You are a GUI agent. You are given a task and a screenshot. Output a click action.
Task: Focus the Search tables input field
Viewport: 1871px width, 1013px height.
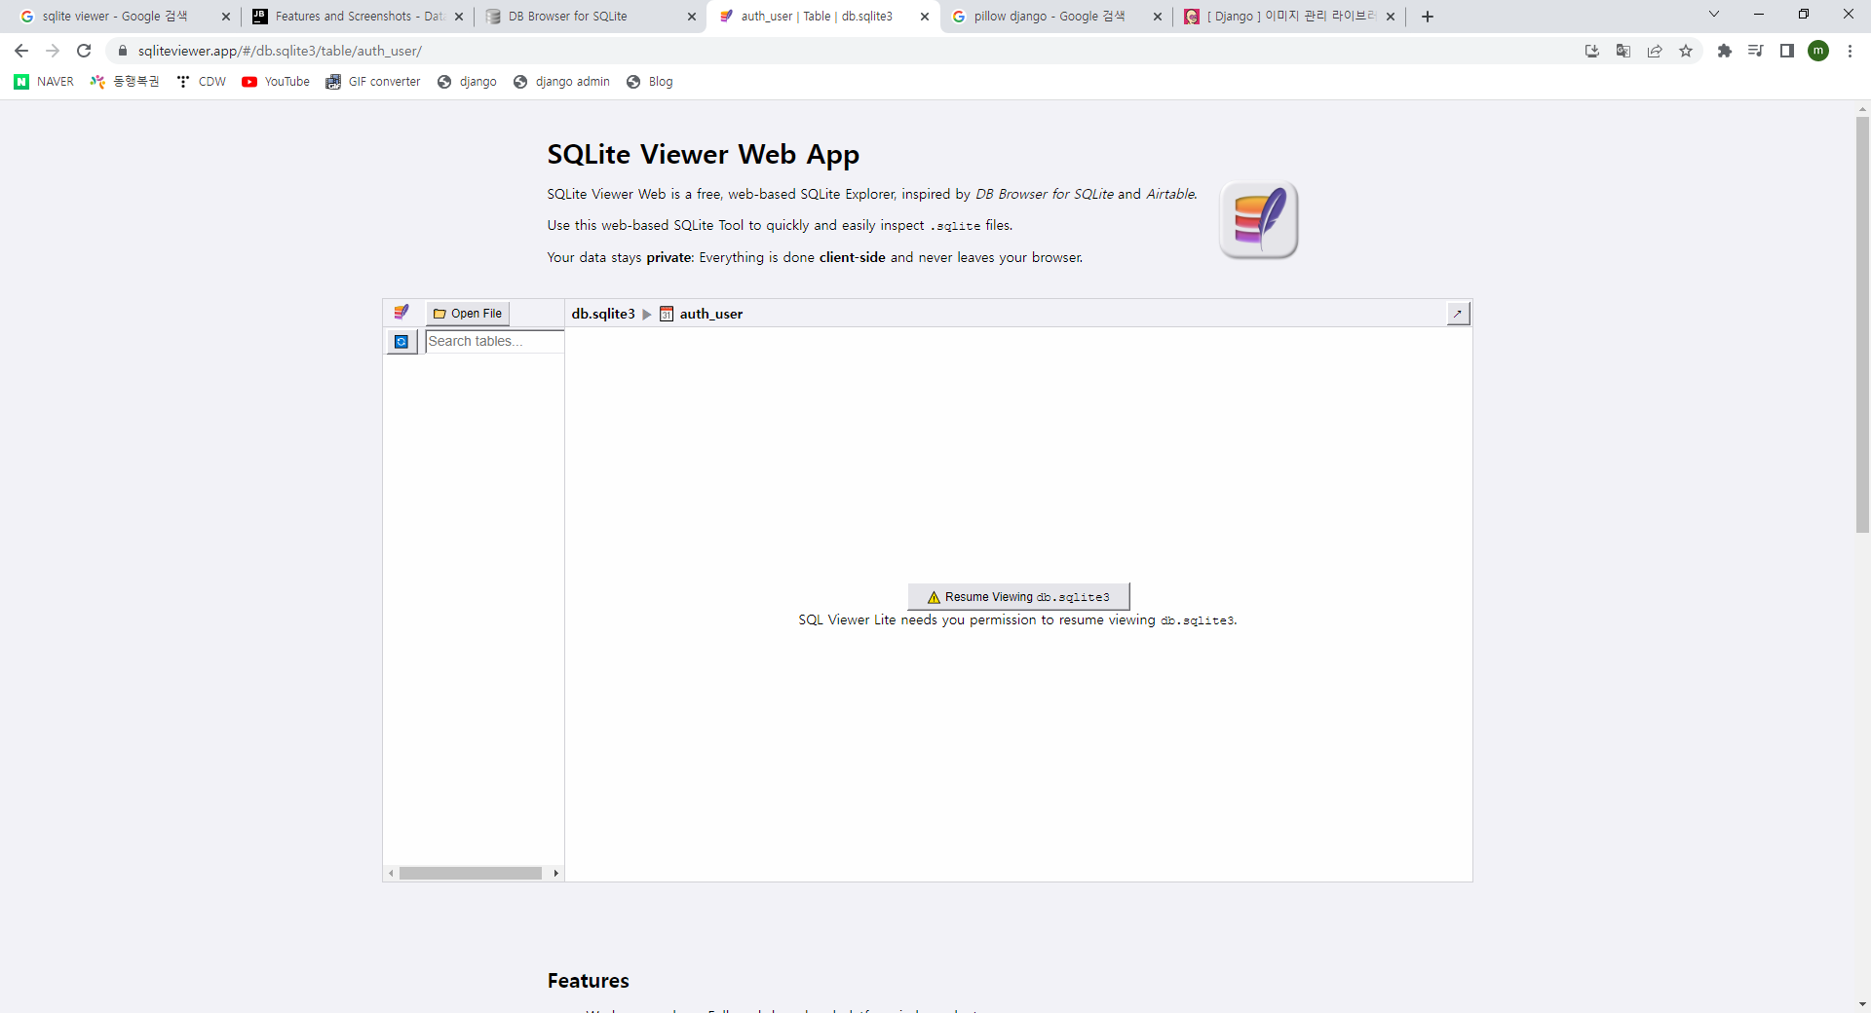click(x=494, y=342)
